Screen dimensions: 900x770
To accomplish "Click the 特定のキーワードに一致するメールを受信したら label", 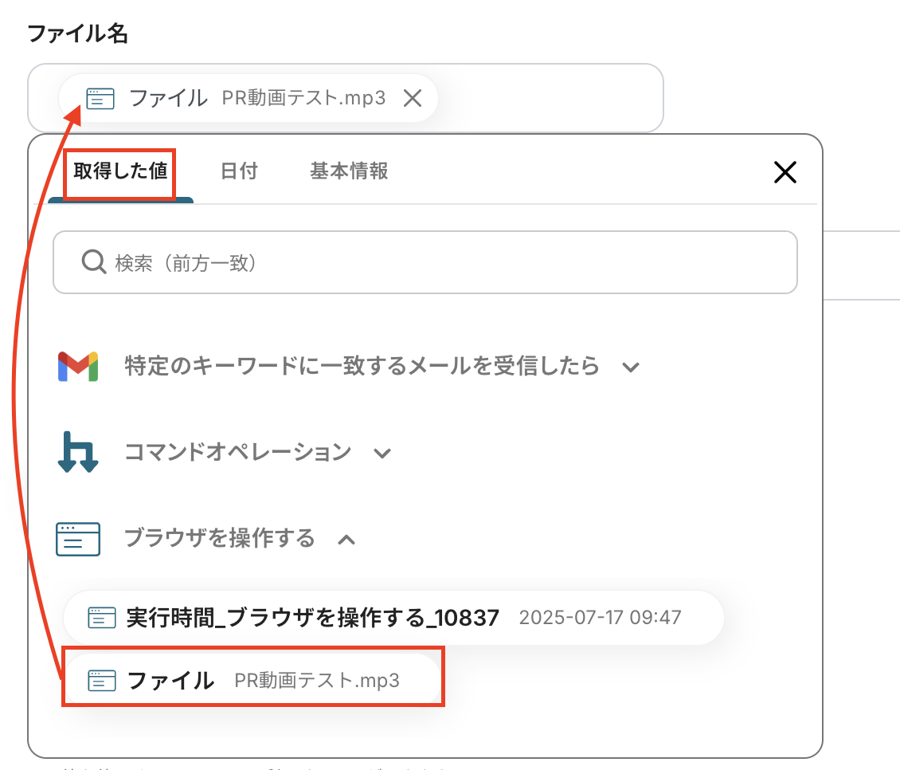I will pyautogui.click(x=362, y=367).
